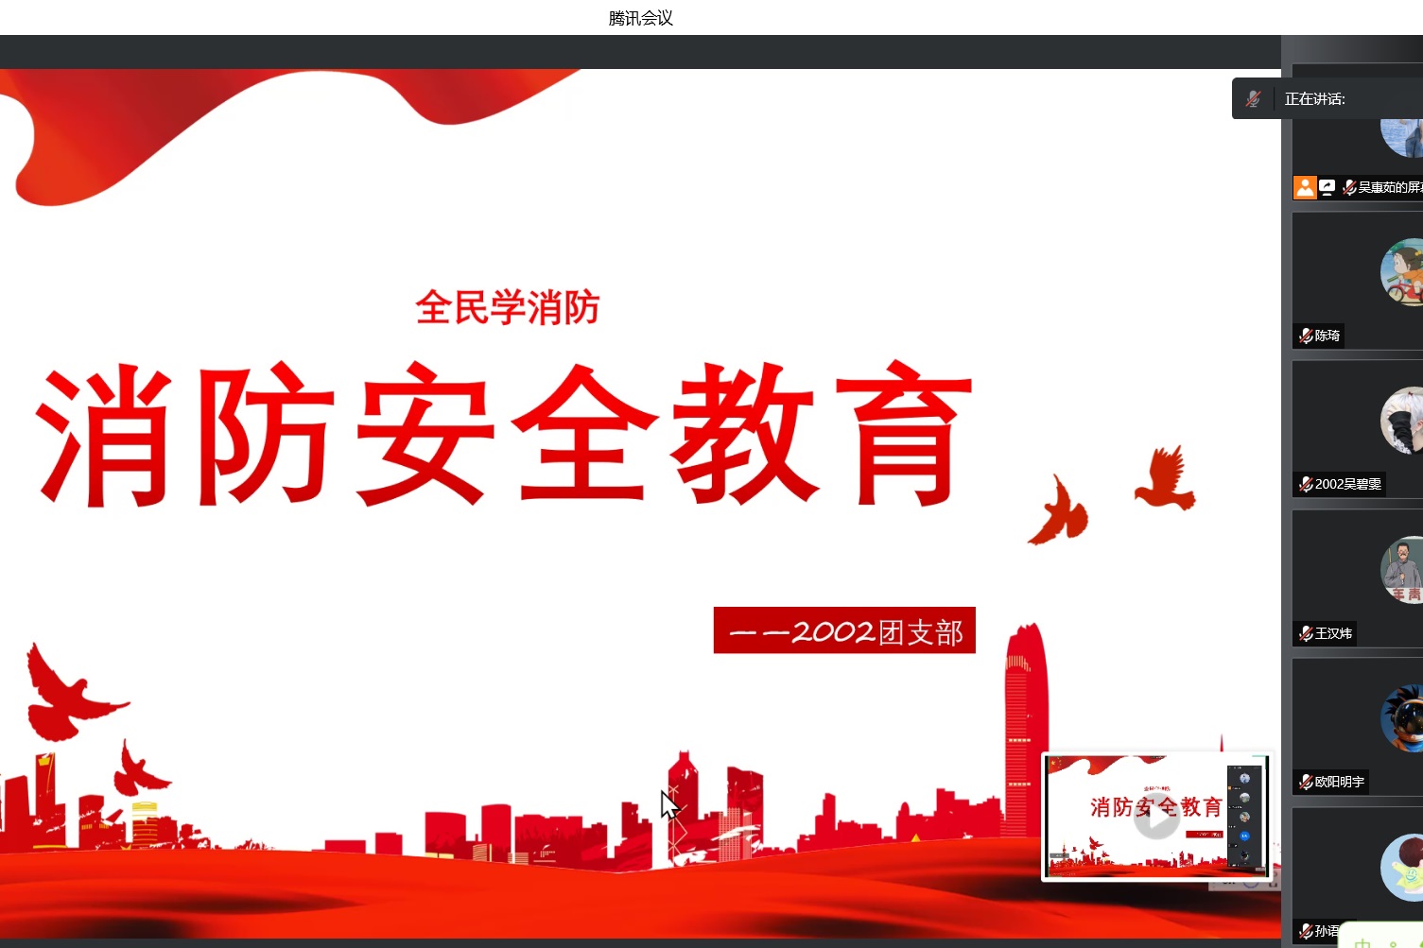Select 欧阳明宇's avatar picture
Image resolution: width=1423 pixels, height=948 pixels.
click(1403, 718)
